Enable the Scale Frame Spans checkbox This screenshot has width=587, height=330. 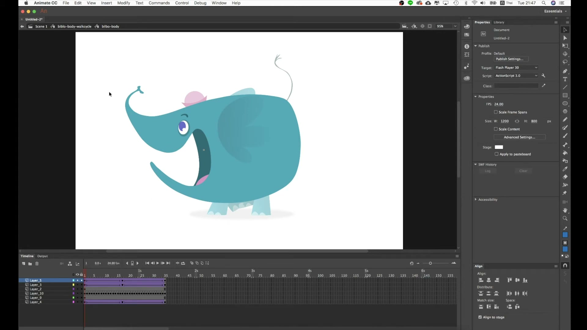click(496, 112)
